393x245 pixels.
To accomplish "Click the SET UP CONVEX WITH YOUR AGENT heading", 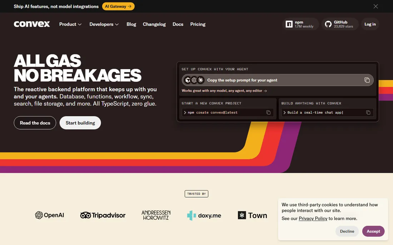I will point(215,69).
